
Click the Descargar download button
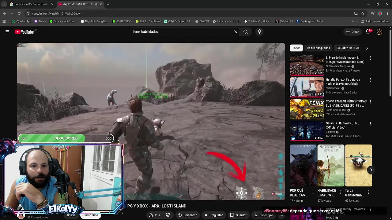263,215
